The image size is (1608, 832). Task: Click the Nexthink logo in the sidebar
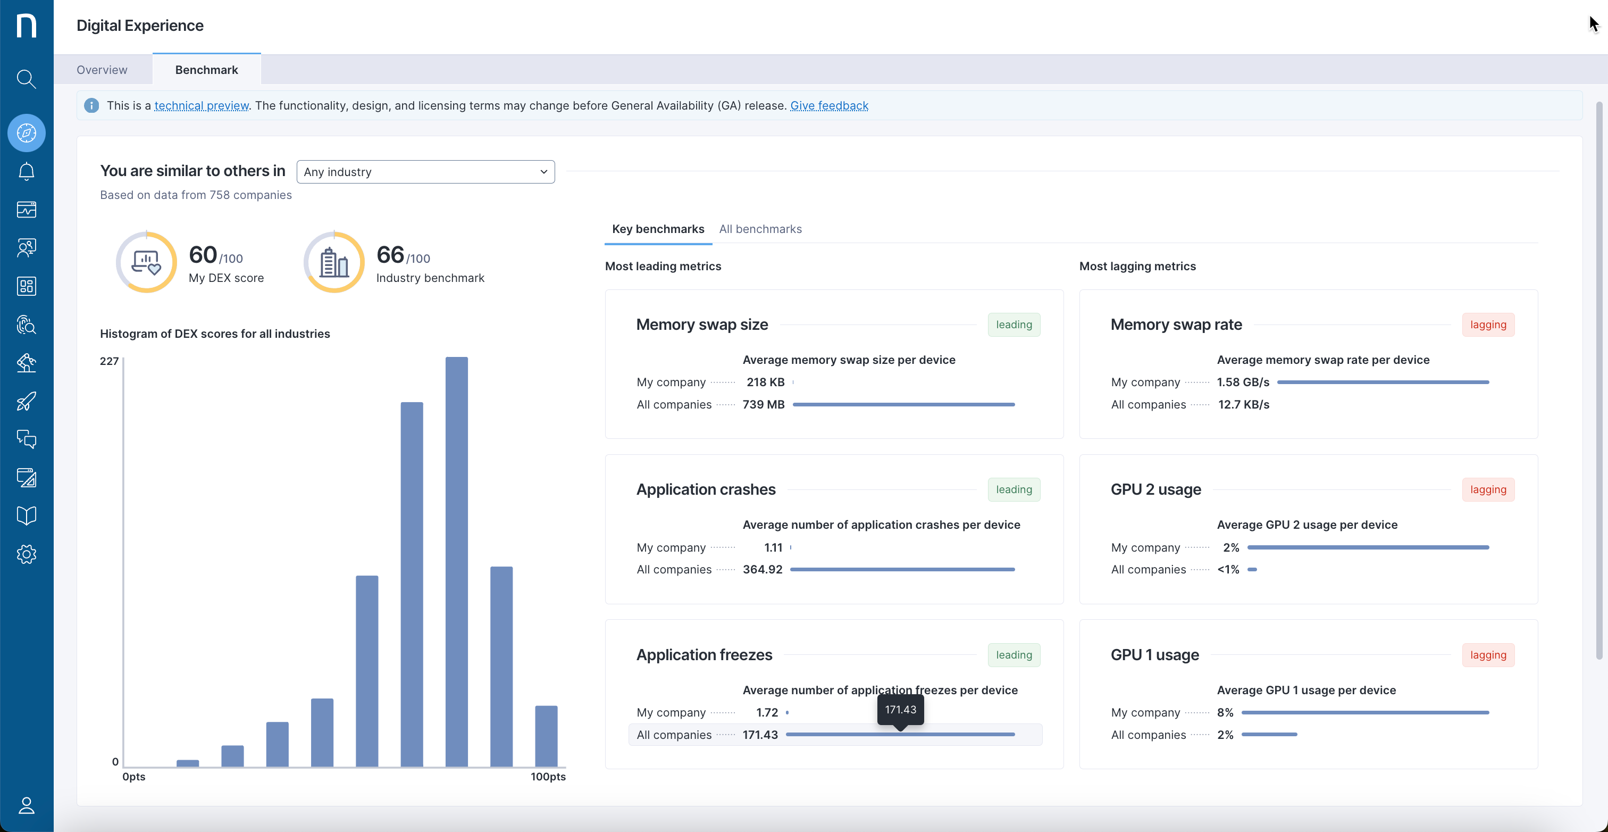click(26, 26)
